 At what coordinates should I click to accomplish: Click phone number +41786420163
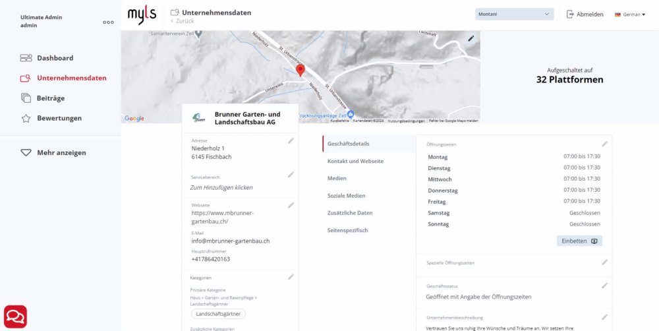point(211,259)
